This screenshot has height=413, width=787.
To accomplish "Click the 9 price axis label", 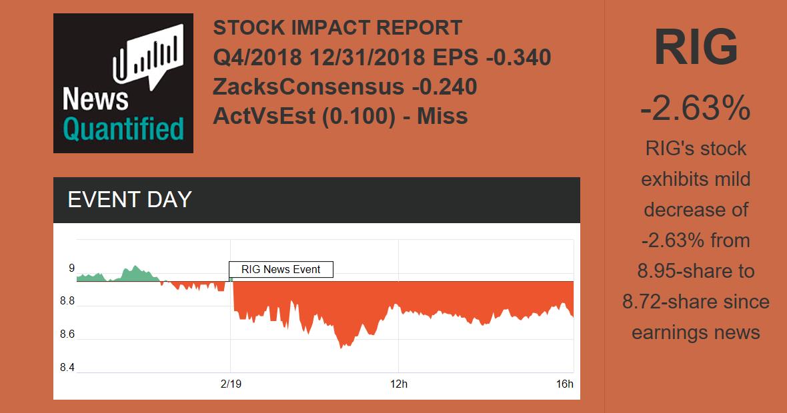I will (71, 268).
